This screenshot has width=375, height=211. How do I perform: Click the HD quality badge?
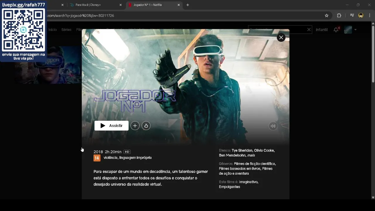[127, 152]
